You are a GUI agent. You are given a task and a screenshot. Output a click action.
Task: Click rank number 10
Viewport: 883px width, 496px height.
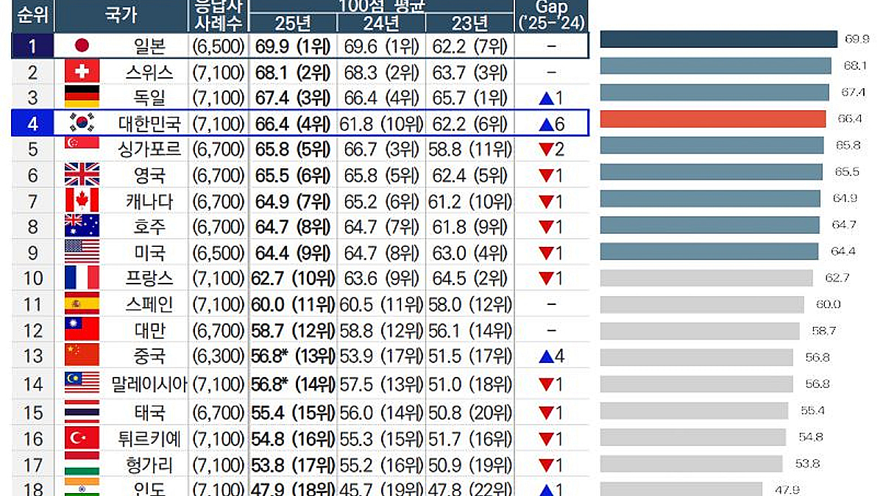33,278
